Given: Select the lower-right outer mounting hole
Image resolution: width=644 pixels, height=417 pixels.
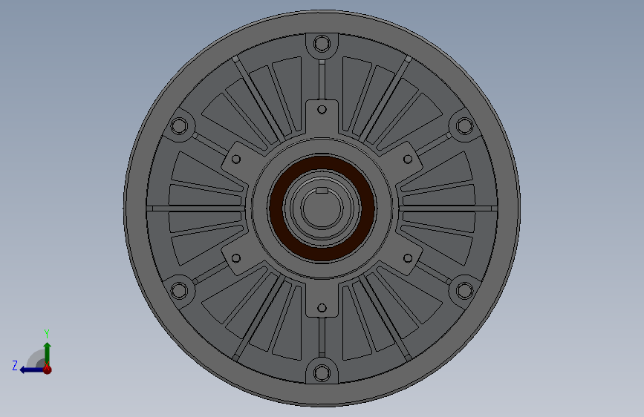Looking at the screenshot, I should (465, 291).
